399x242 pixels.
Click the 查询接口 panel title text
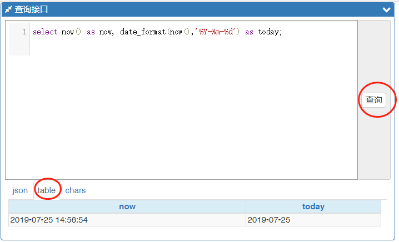click(x=32, y=9)
